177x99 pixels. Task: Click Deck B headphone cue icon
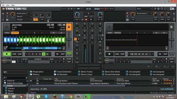100,54
